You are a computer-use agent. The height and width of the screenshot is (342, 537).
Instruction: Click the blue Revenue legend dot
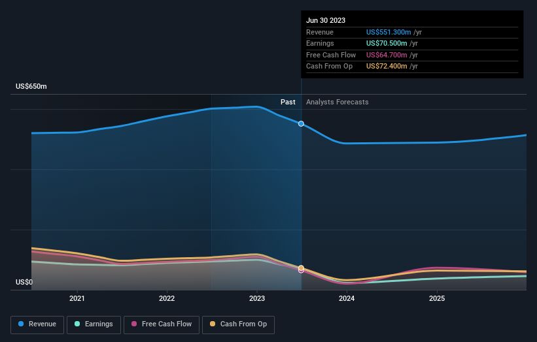click(x=21, y=324)
